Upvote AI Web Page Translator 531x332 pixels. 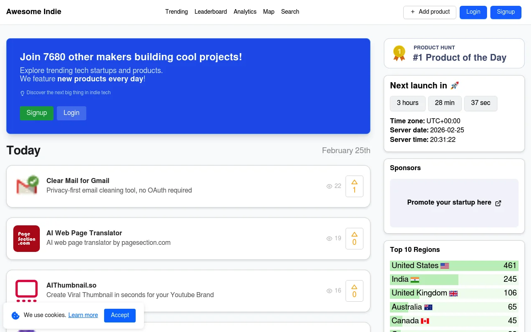click(354, 238)
